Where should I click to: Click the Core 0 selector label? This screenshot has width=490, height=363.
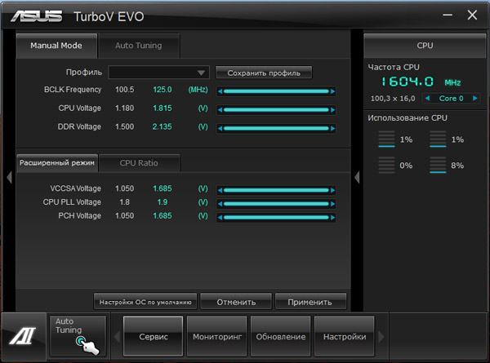tap(451, 99)
